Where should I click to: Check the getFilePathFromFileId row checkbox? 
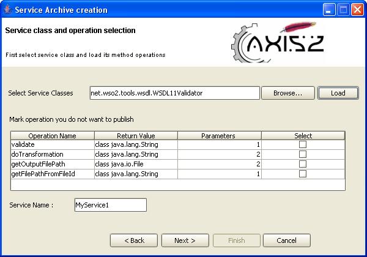coord(303,174)
